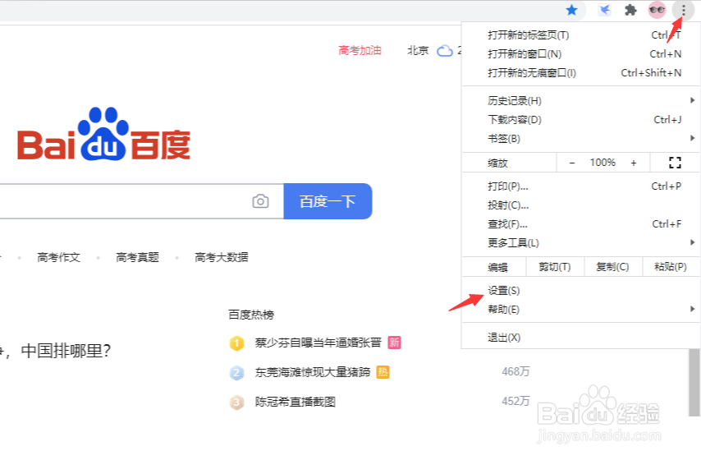This screenshot has height=460, width=701.
Task: Open the 高考大数据 link
Action: [222, 257]
